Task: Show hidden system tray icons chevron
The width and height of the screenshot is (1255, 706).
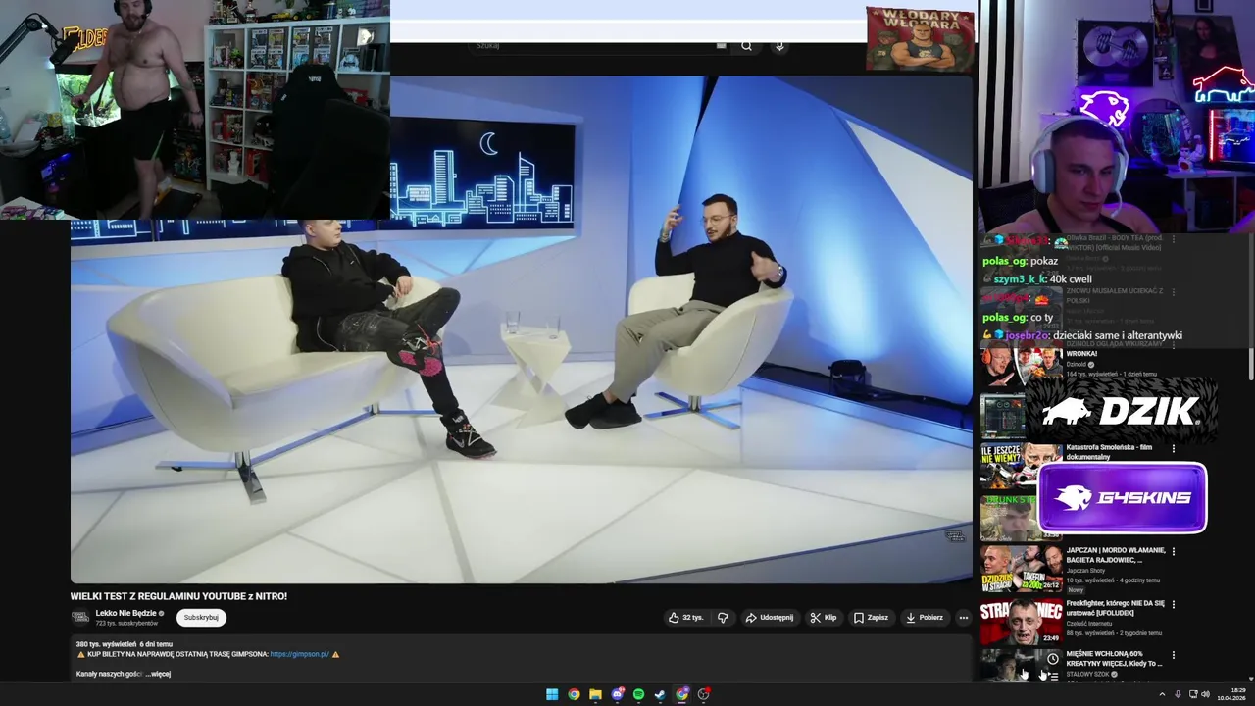Action: [x=1163, y=694]
